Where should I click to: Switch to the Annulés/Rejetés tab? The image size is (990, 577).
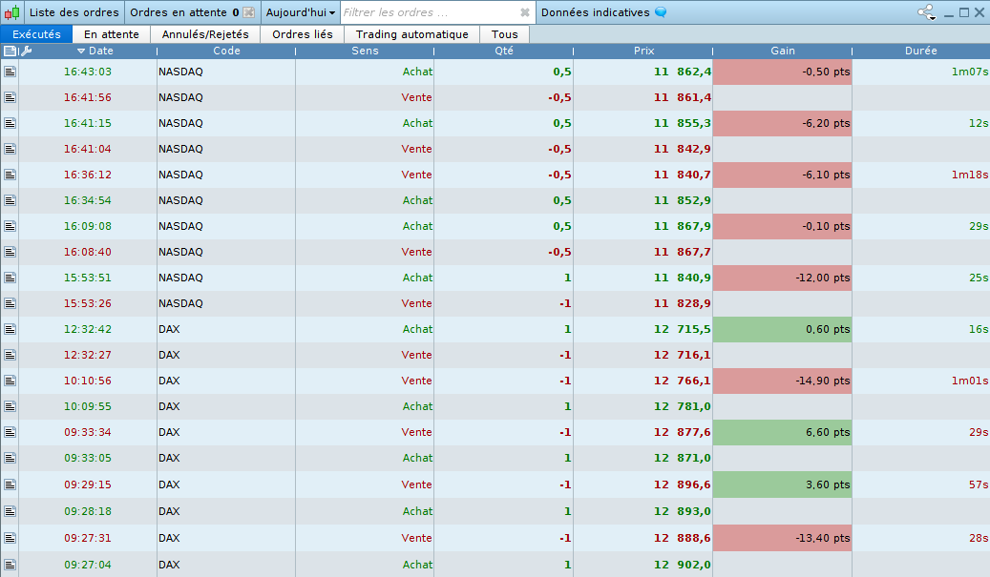pos(205,34)
